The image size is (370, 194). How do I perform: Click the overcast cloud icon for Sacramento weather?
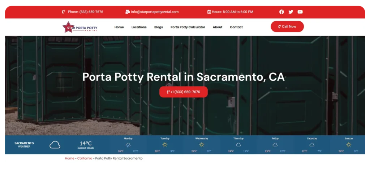coord(55,145)
